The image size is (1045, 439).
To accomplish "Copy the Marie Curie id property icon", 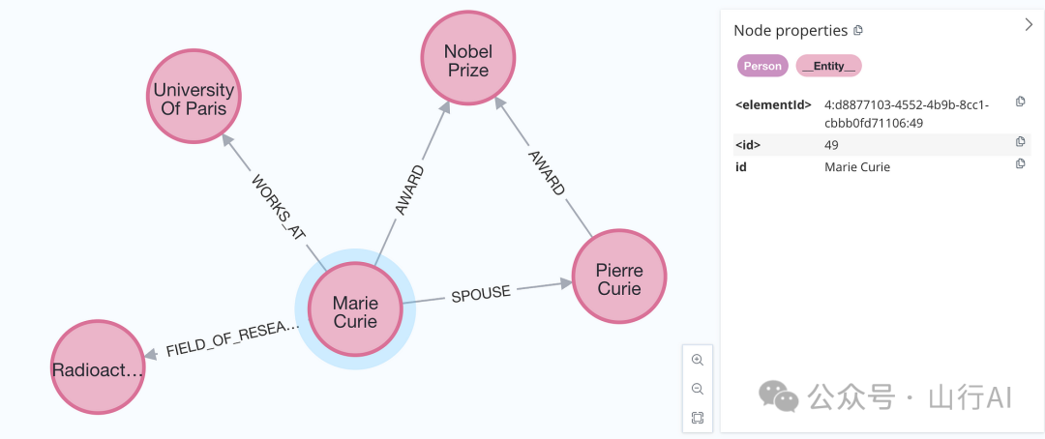I will pyautogui.click(x=1020, y=164).
